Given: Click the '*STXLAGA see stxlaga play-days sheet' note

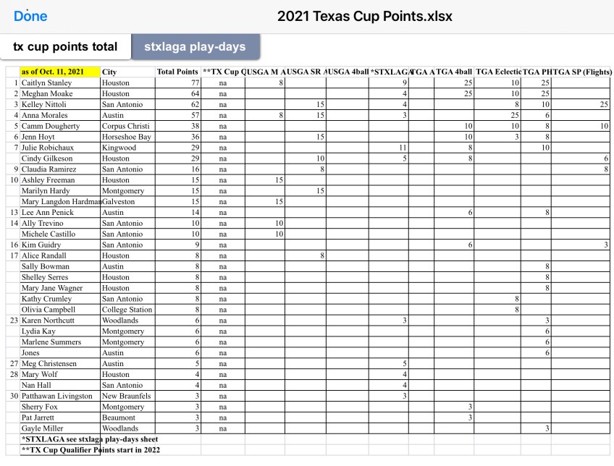Looking at the screenshot, I should point(90,439).
